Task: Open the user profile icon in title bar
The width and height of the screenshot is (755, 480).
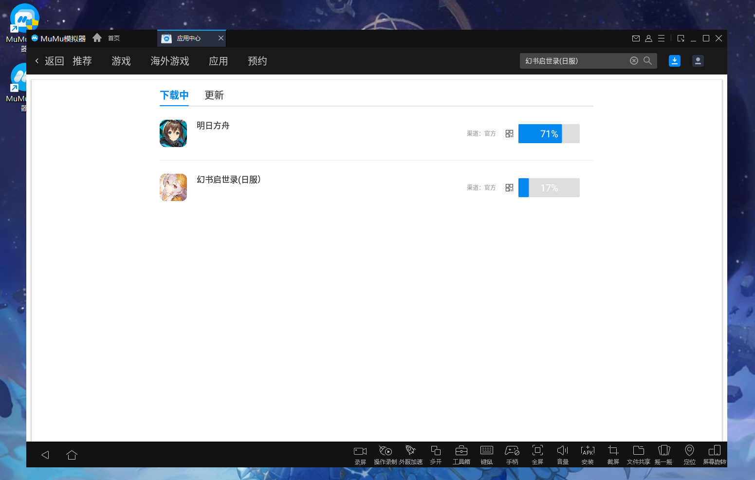Action: [x=648, y=38]
